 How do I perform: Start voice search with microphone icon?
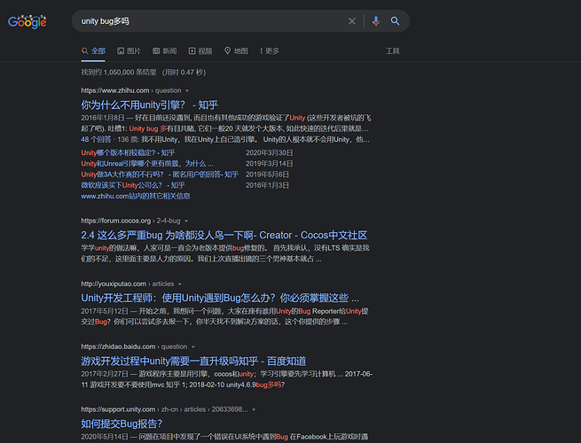click(376, 21)
